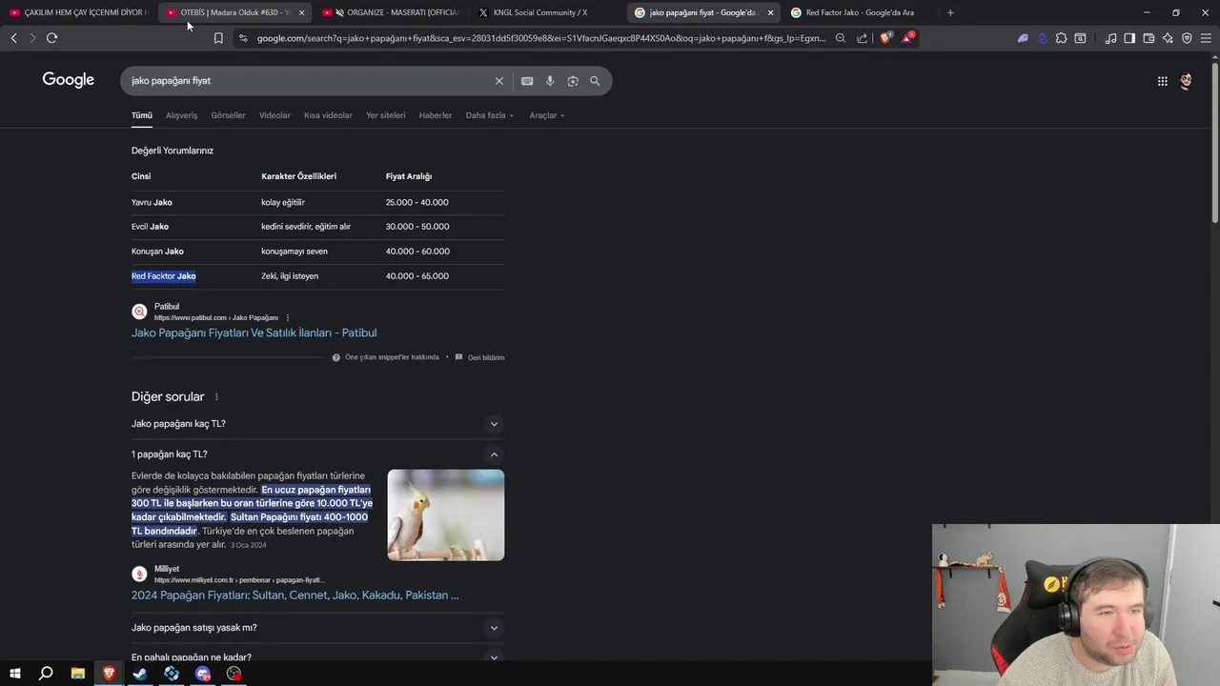The width and height of the screenshot is (1220, 686).
Task: Open Brave Wallet icon
Action: 1149,38
